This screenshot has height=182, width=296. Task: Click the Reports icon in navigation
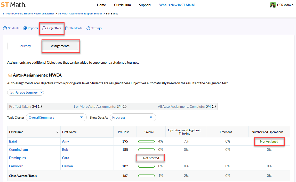[25, 28]
